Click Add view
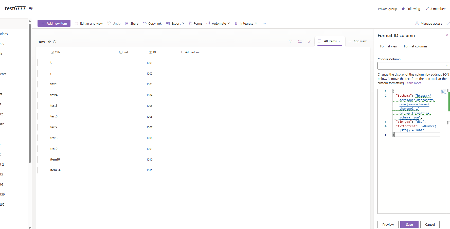This screenshot has height=229, width=450. tap(357, 41)
